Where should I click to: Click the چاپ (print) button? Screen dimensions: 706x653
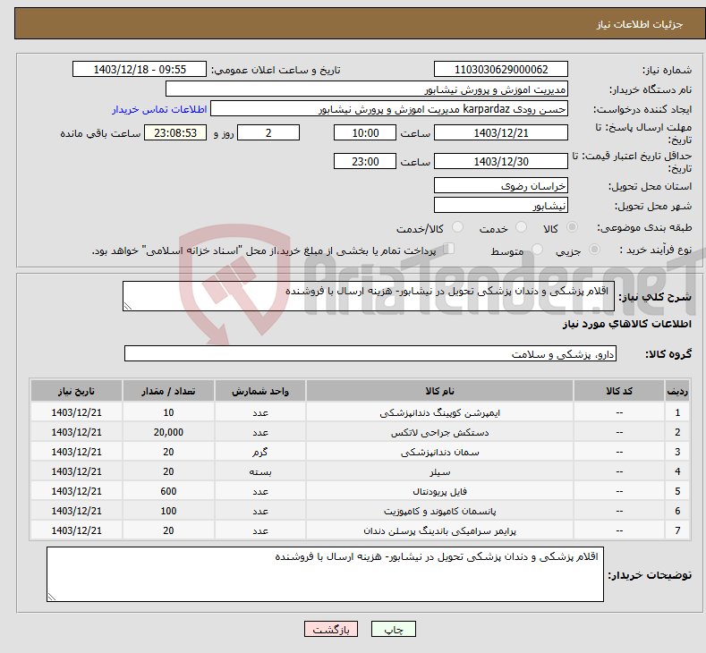[393, 629]
